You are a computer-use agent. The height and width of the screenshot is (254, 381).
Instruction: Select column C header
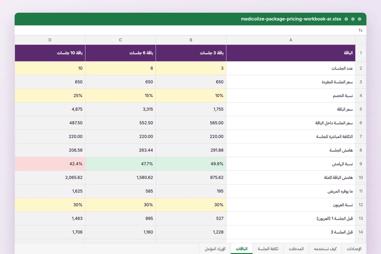click(121, 40)
